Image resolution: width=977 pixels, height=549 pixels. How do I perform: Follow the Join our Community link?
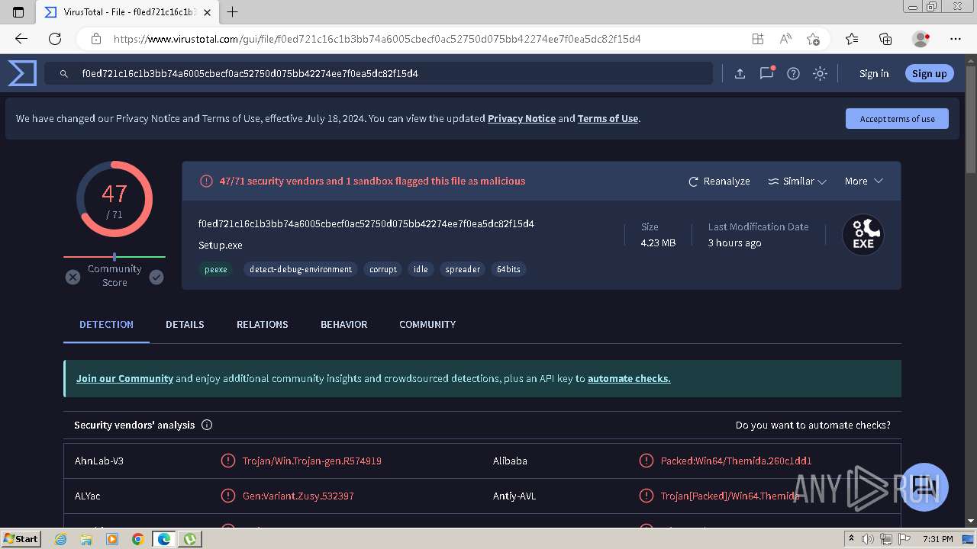point(124,378)
